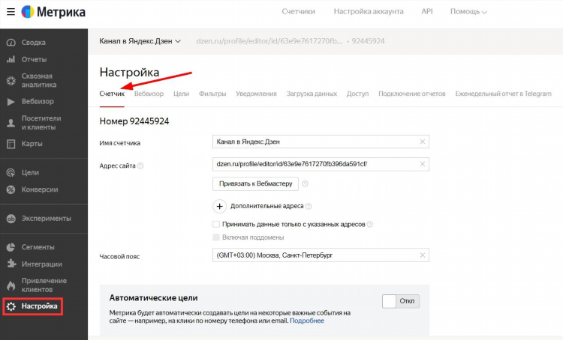
Task: Click help icon next to Дополнительные адреса
Action: pos(309,207)
